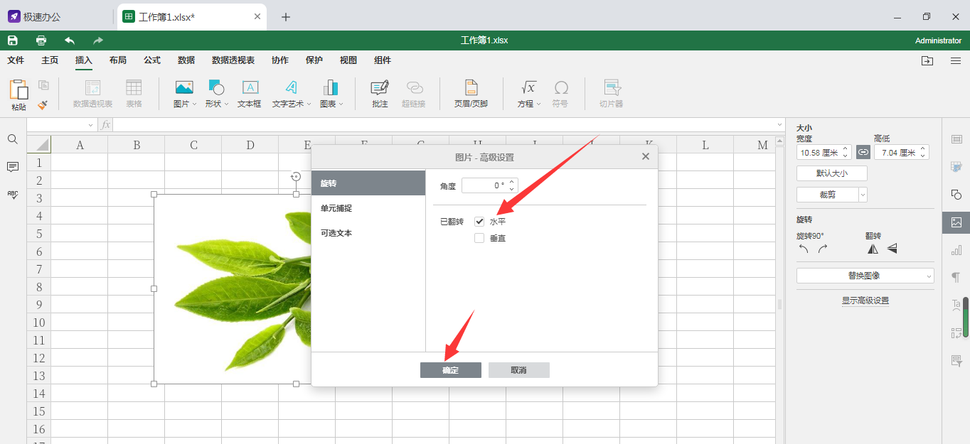
Task: Increase the 角度 angle stepper
Action: (512, 182)
